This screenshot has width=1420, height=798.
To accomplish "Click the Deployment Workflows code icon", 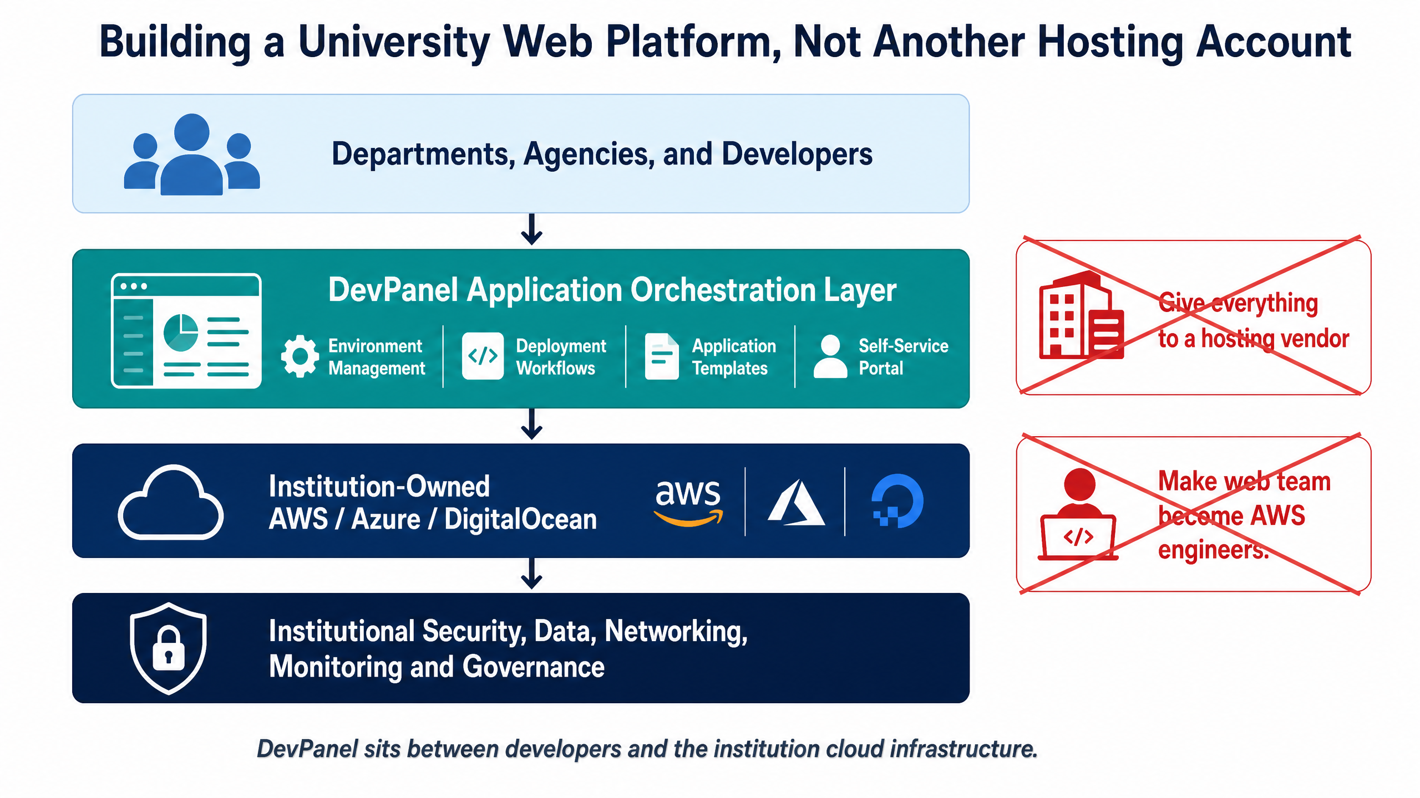I will 483,356.
